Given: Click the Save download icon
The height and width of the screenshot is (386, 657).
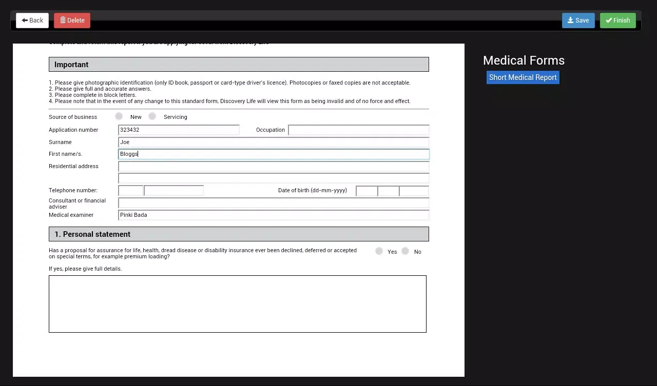Looking at the screenshot, I should [571, 20].
